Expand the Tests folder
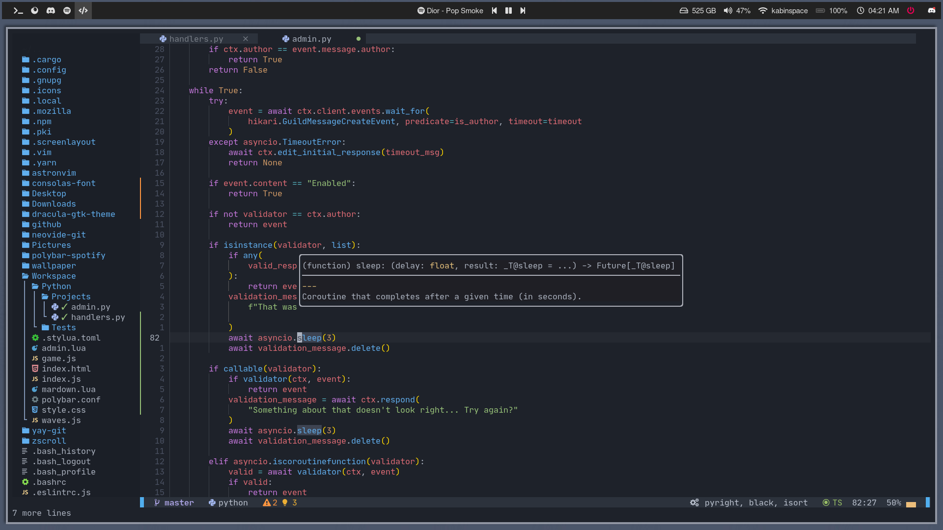The image size is (943, 530). [63, 327]
